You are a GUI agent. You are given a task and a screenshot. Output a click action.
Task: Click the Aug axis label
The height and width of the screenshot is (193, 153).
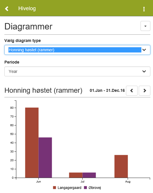point(128,182)
